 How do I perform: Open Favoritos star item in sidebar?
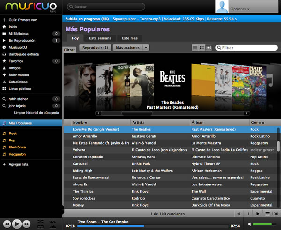click(x=16, y=61)
